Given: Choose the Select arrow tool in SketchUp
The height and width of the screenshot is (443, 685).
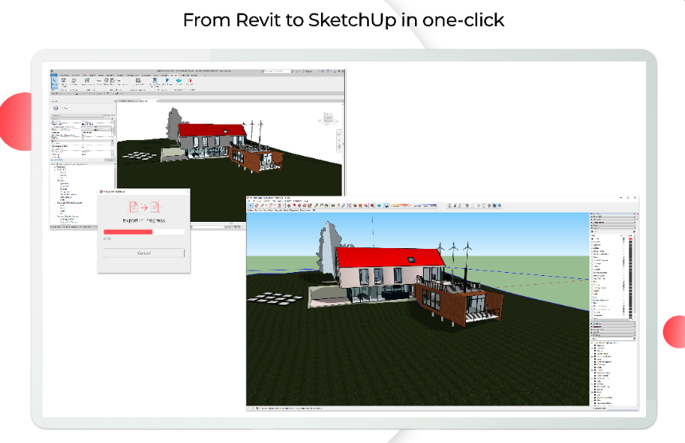Looking at the screenshot, I should (x=251, y=205).
